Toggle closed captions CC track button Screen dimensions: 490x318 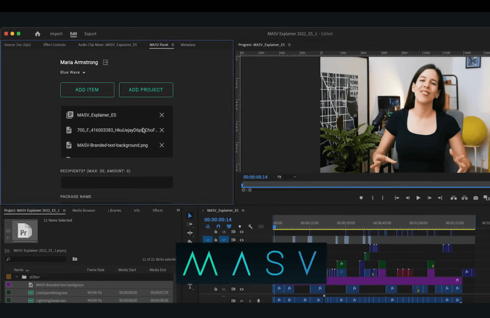click(261, 226)
